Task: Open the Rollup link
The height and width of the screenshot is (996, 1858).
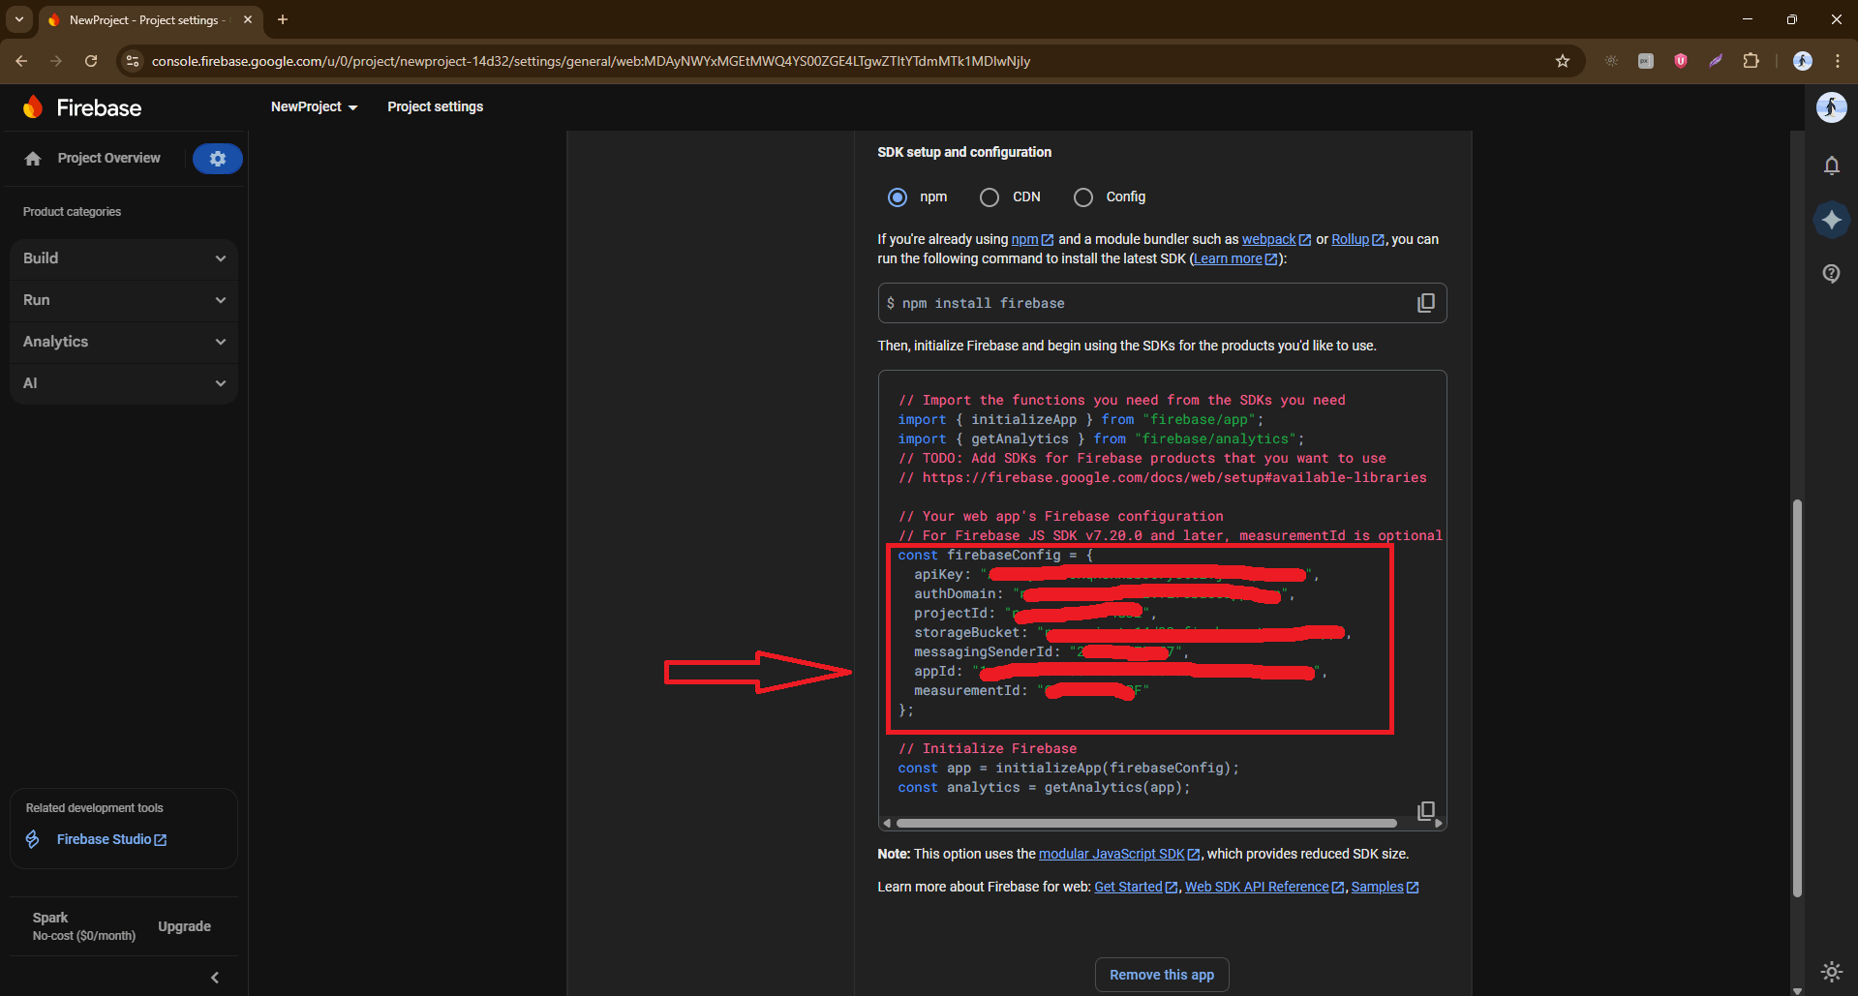Action: pos(1357,239)
